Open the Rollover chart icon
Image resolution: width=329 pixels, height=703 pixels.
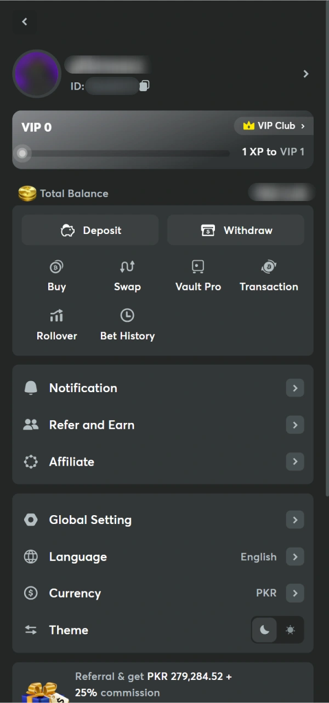56,316
